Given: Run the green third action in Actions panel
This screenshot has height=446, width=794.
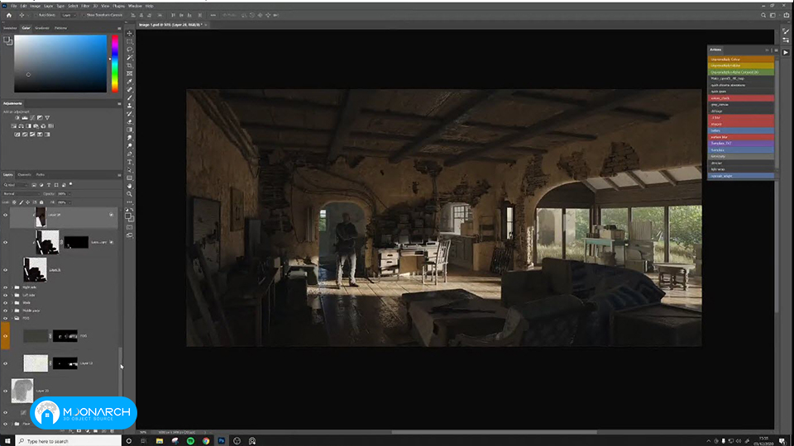Looking at the screenshot, I should point(741,73).
